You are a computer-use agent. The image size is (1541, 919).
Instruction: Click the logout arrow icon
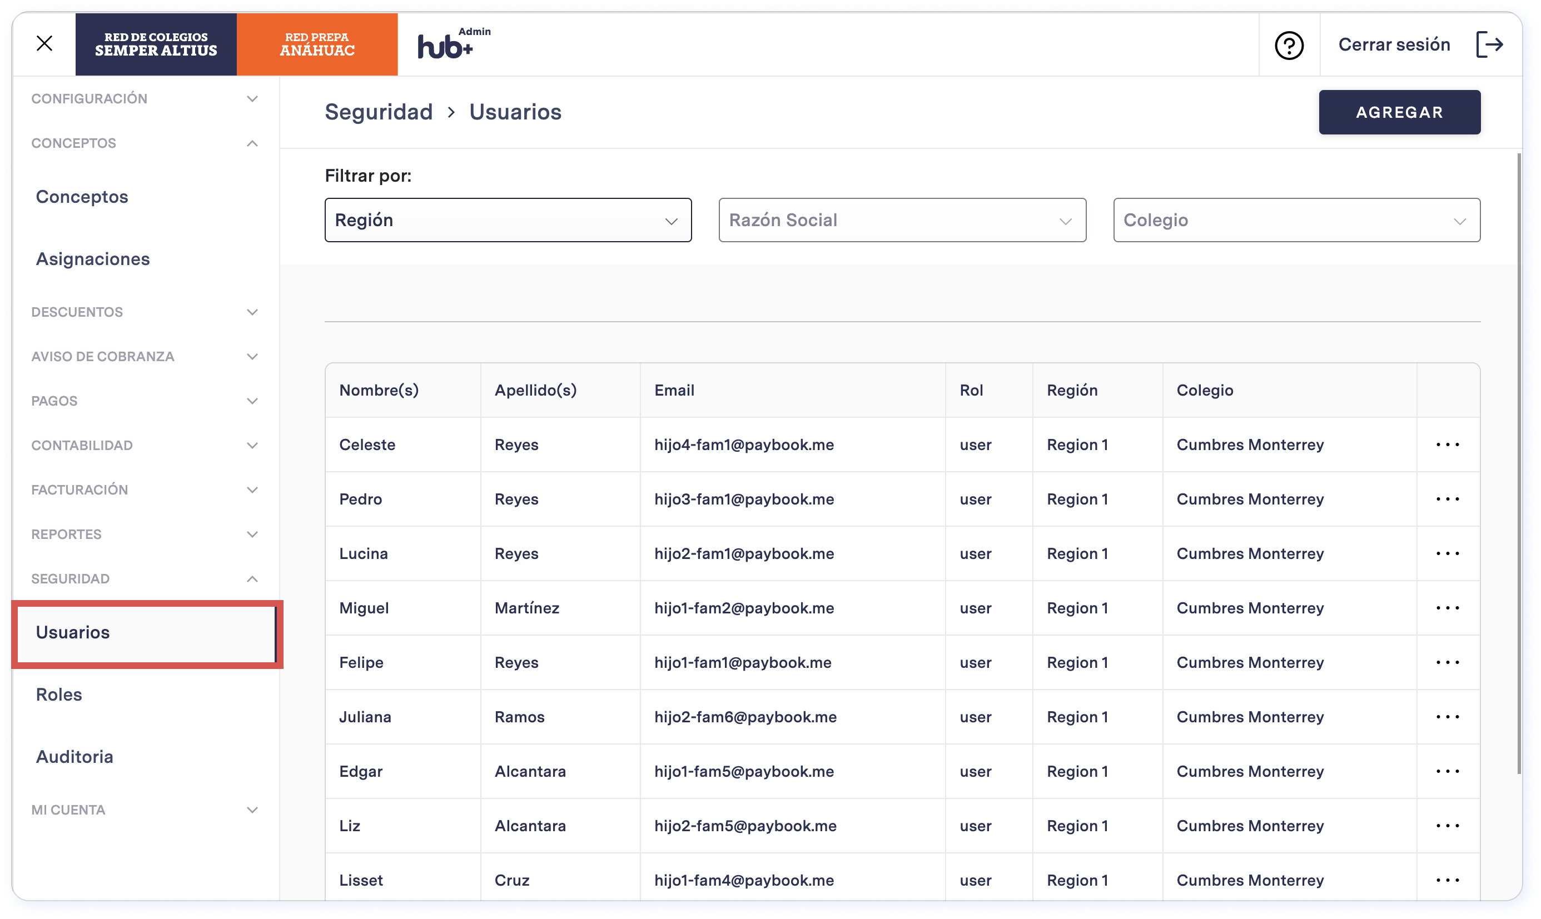(1489, 44)
